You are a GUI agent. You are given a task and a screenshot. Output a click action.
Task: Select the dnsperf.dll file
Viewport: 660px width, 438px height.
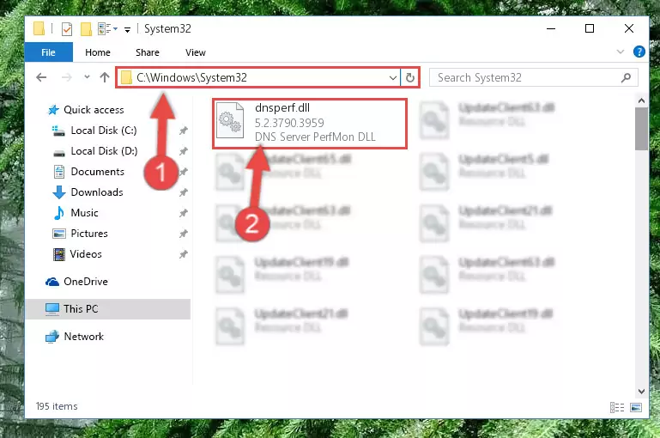[x=310, y=123]
